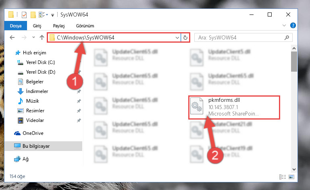Expand the ribbon with the chevron
Image resolution: width=310 pixels, height=190 pixels.
tap(284, 25)
